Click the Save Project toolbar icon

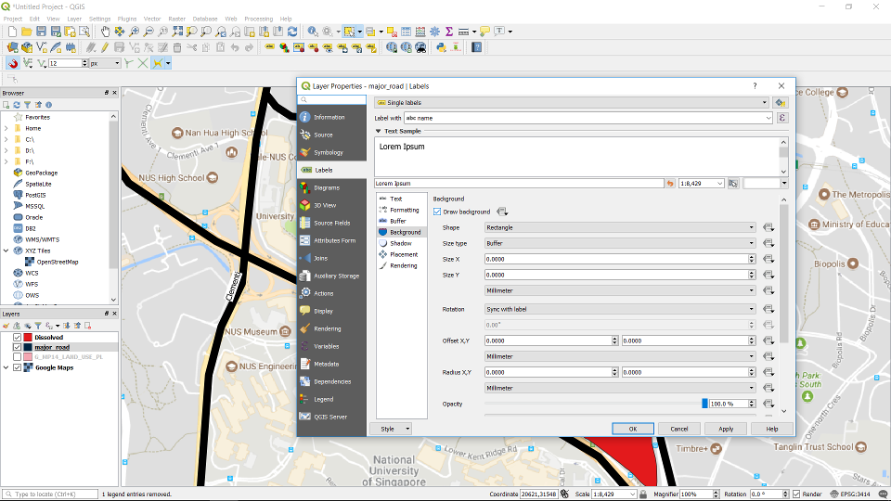pyautogui.click(x=41, y=32)
